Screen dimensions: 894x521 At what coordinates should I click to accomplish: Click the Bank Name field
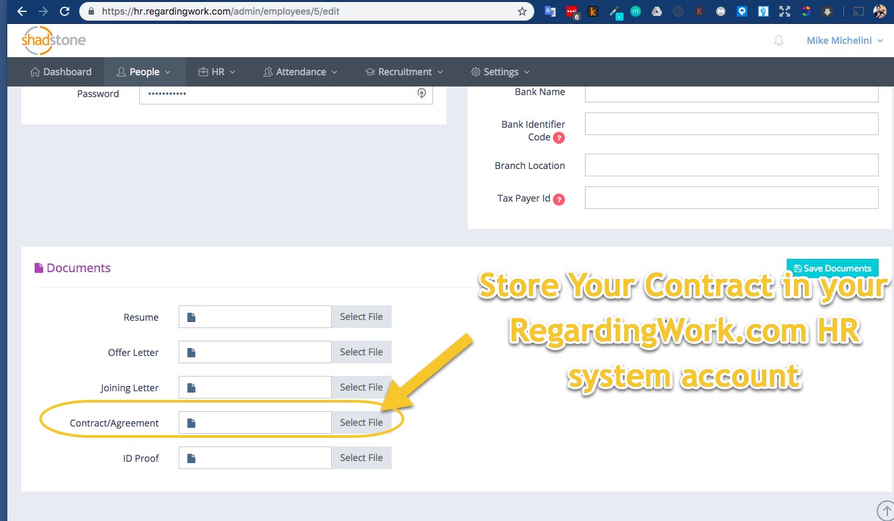point(731,94)
